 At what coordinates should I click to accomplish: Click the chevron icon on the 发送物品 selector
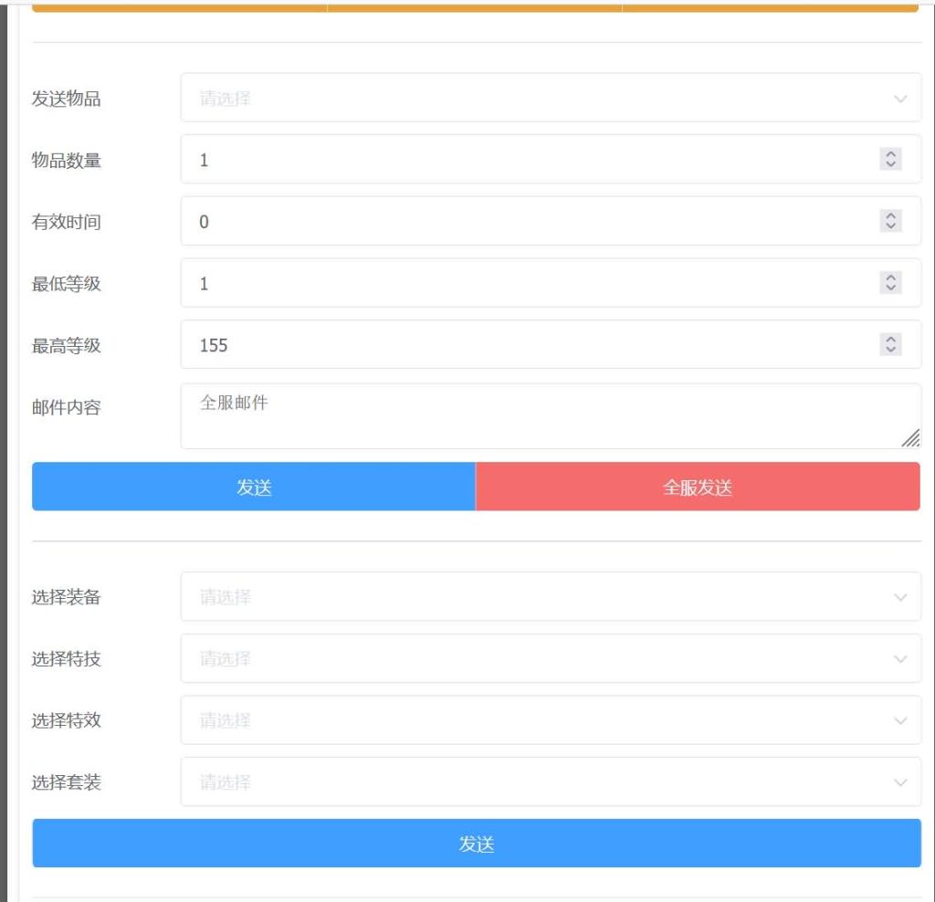pos(899,98)
